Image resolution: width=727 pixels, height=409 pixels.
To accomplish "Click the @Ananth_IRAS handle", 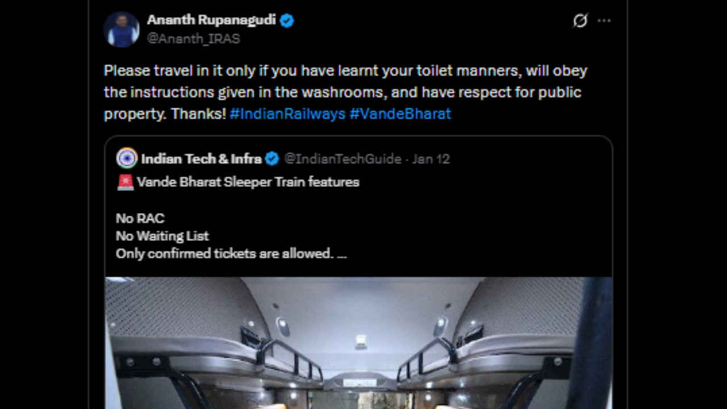I will (193, 39).
